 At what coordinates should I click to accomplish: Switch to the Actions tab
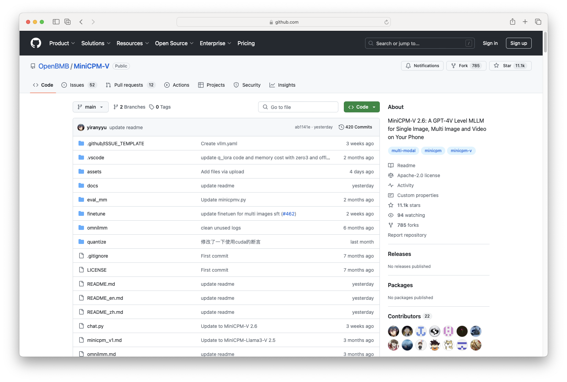tap(177, 85)
